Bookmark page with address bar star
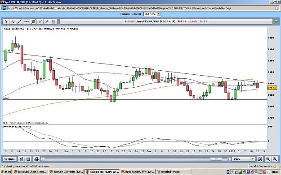Screen dimensions: 281x175 [x=277, y=8]
